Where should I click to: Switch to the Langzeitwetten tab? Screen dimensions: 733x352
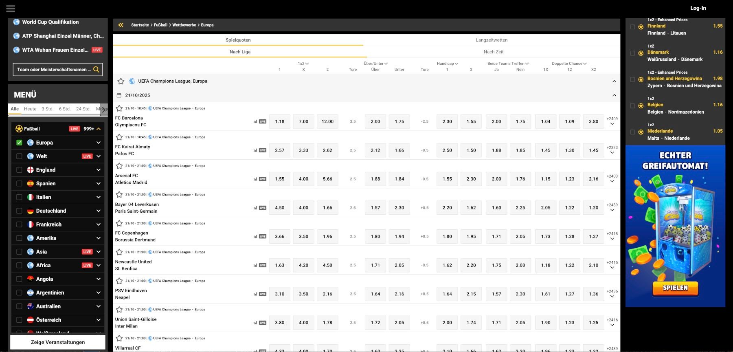tap(492, 40)
